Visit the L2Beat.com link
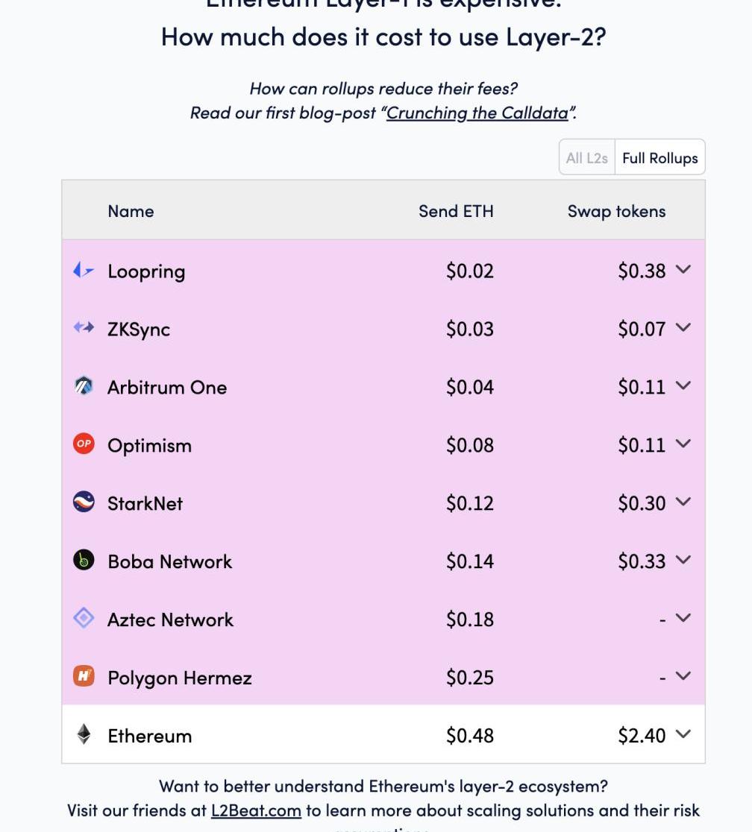Image resolution: width=752 pixels, height=832 pixels. 256,810
